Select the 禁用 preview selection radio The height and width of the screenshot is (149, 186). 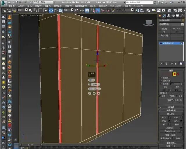pos(160,96)
